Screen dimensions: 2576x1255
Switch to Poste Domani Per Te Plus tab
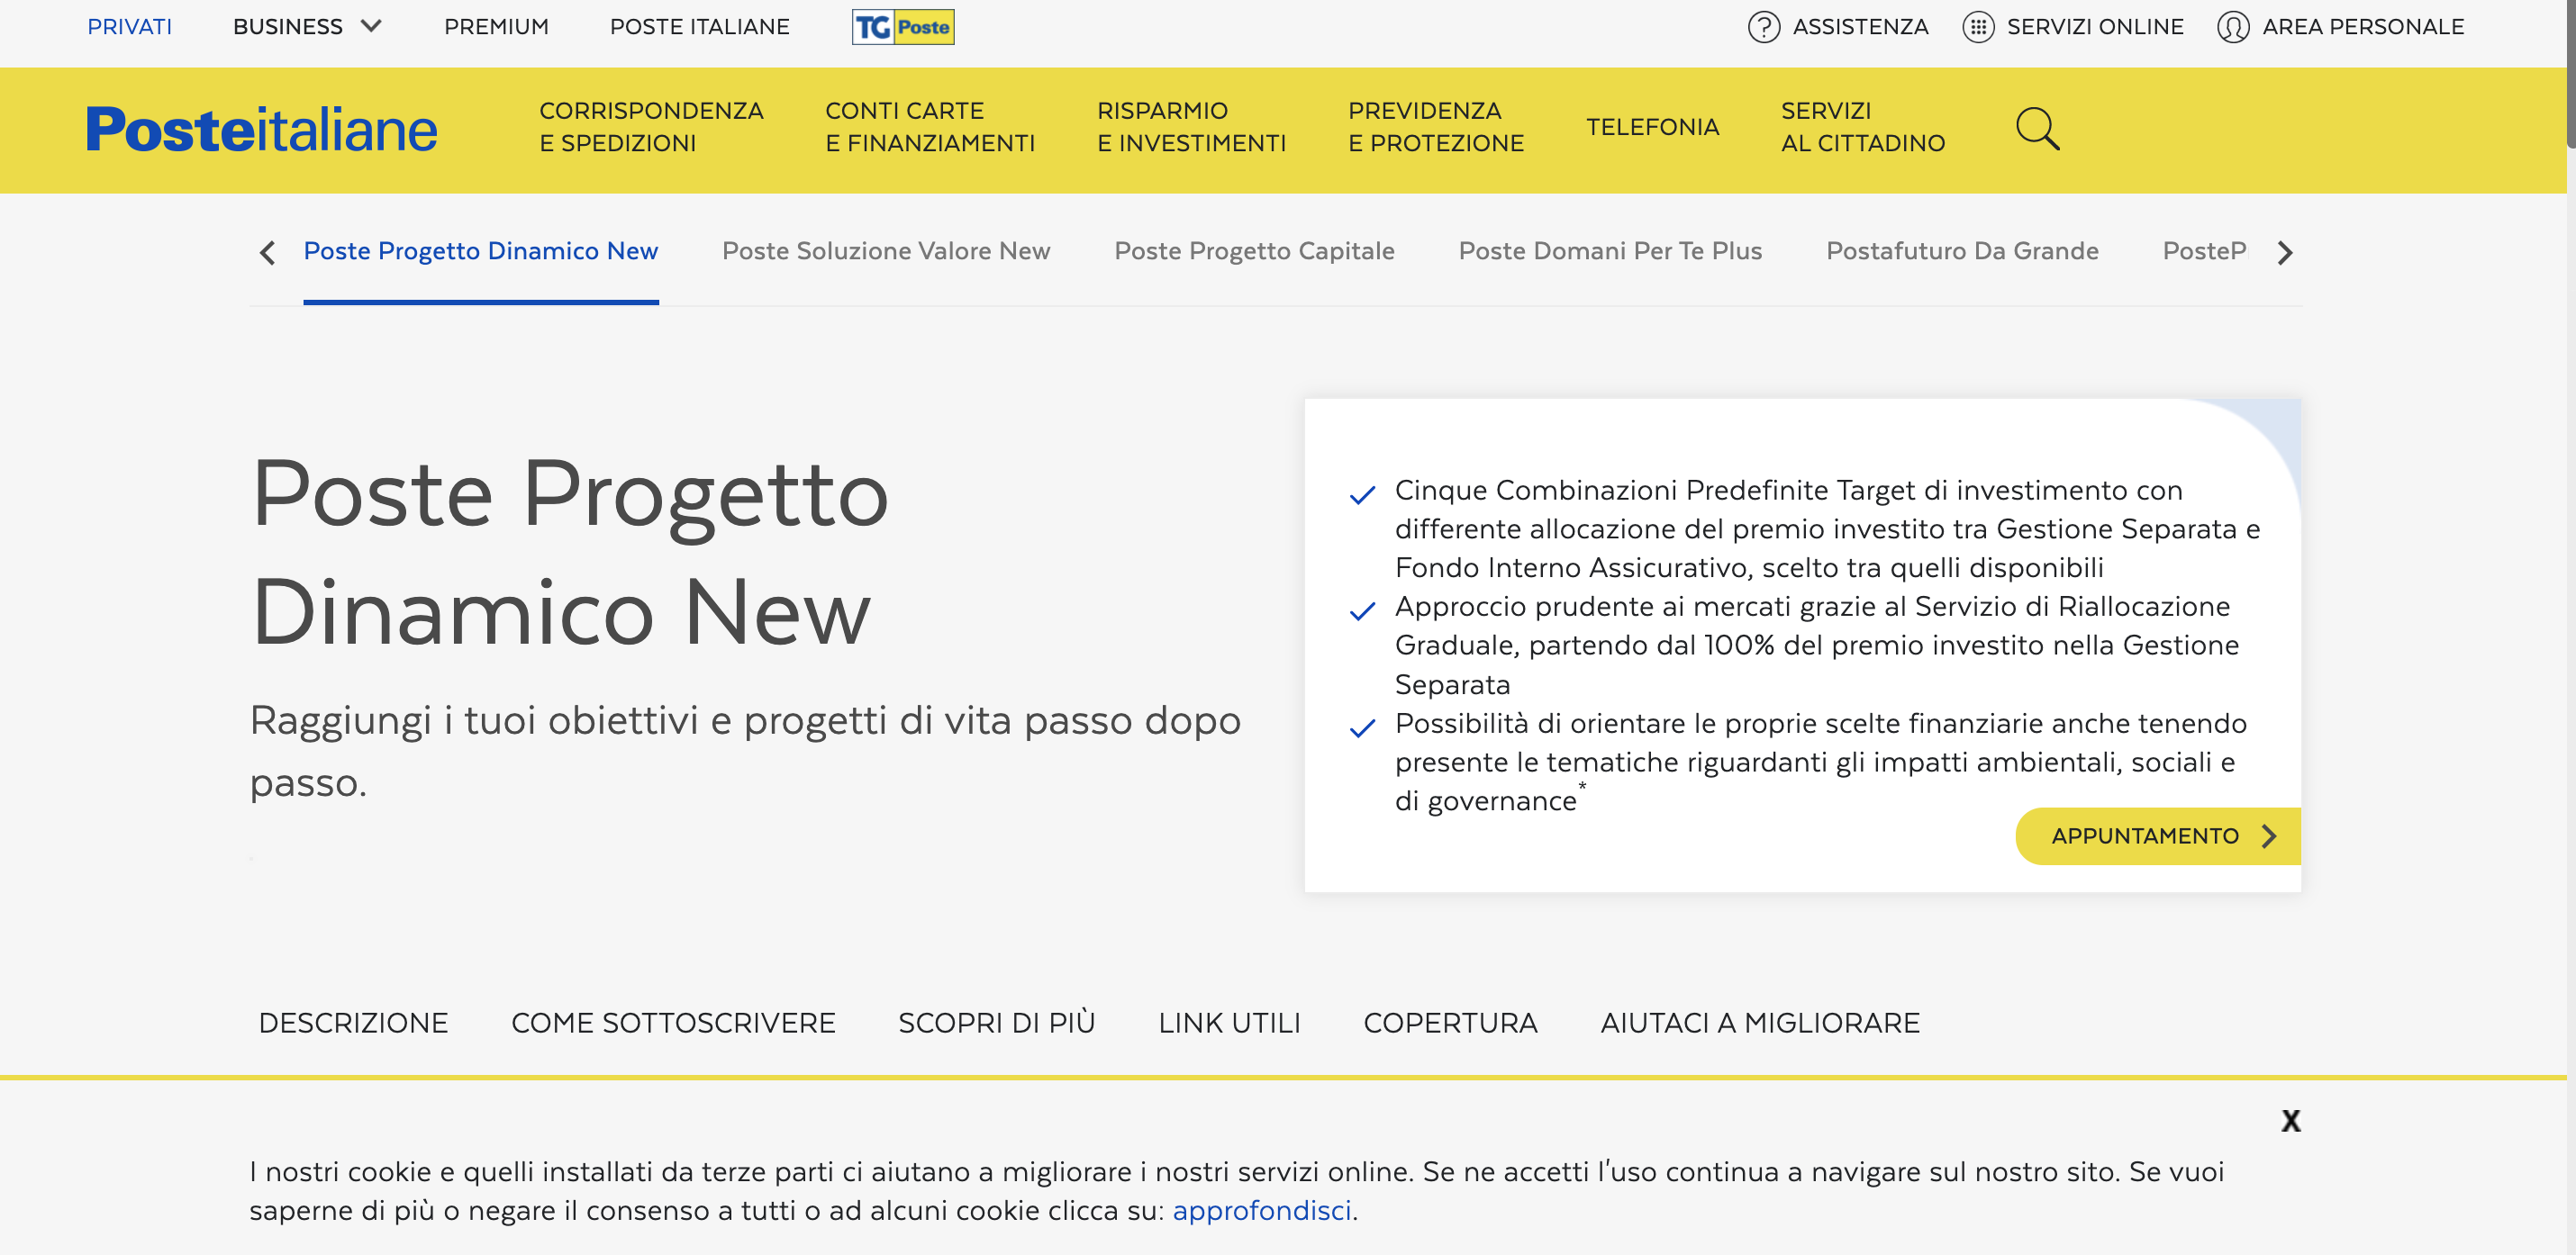click(1610, 251)
